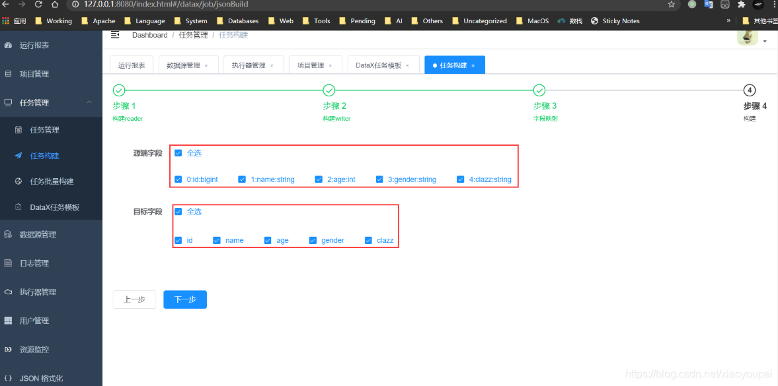Click the user avatar thumbnail
This screenshot has width=778, height=386.
(747, 37)
